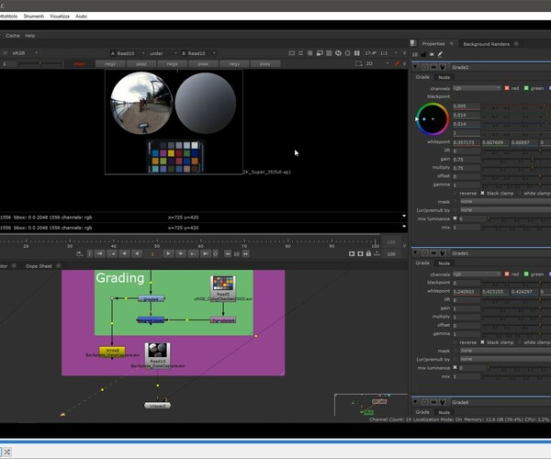Switch to the Background Renders tab
Screen dimensions: 551x459
coord(487,44)
